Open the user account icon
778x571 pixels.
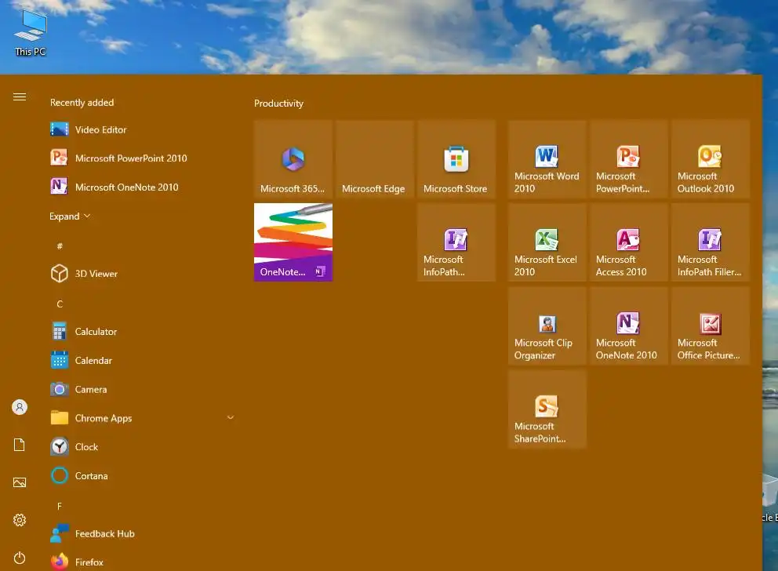point(20,407)
